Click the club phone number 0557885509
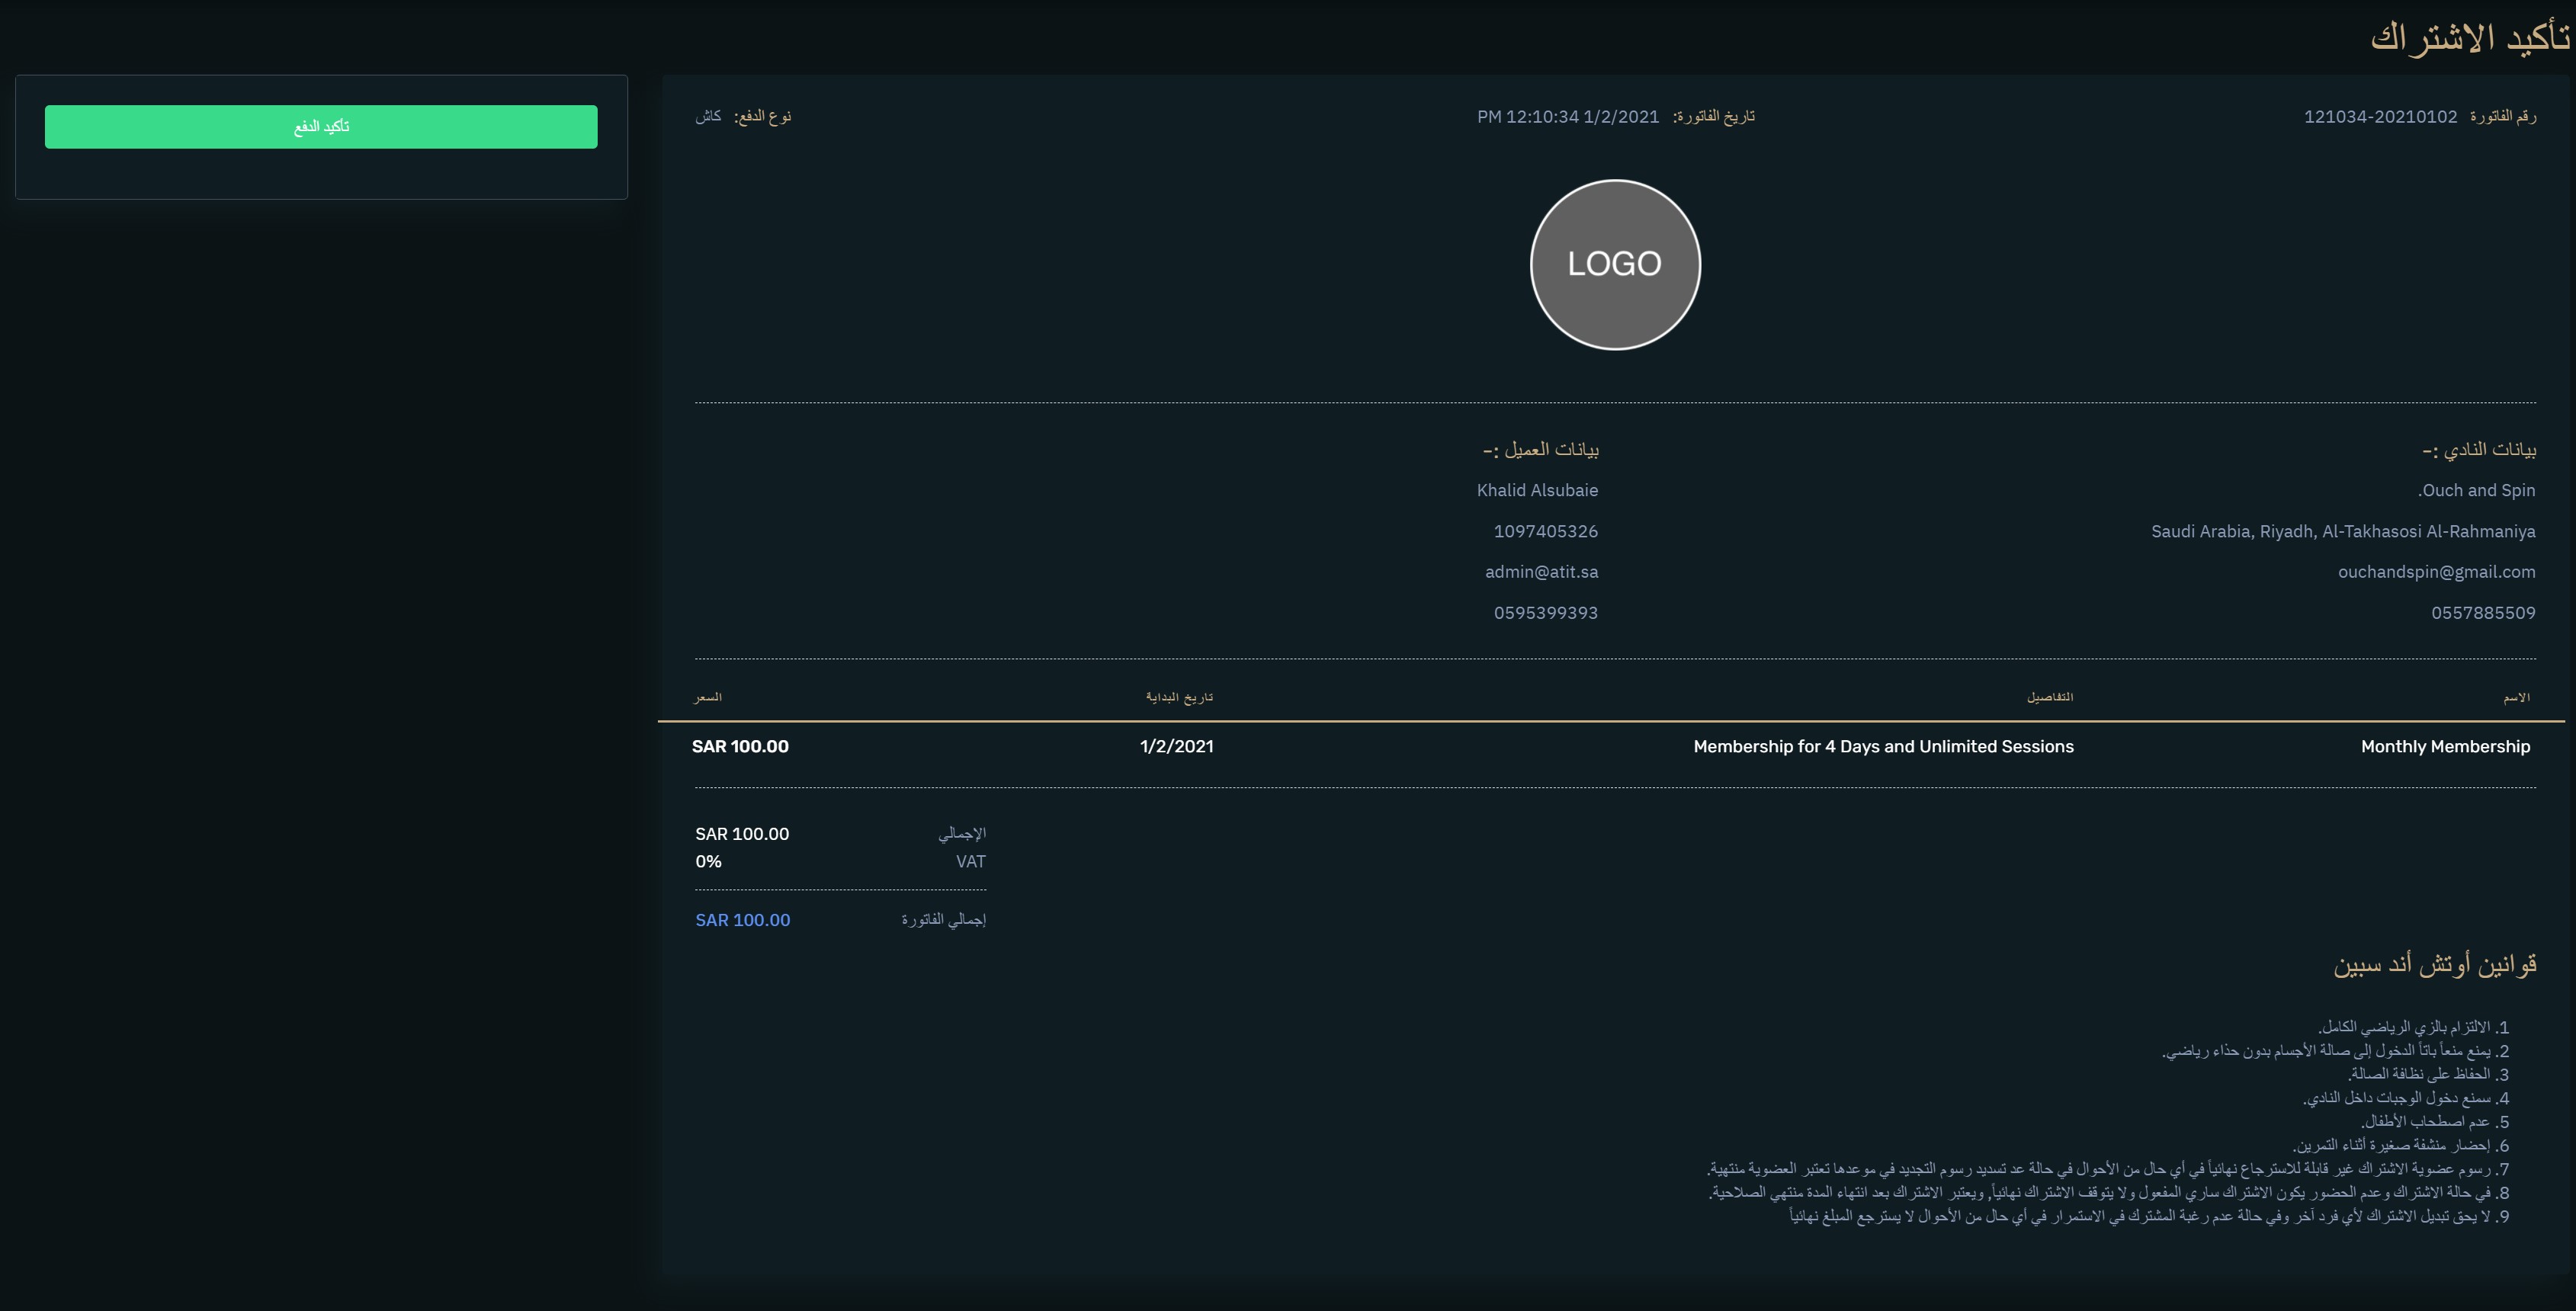This screenshot has height=1311, width=2576. click(2483, 613)
